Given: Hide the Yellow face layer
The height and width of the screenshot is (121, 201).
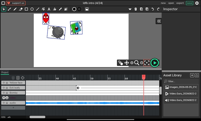Looking at the screenshot, I should [4, 83].
